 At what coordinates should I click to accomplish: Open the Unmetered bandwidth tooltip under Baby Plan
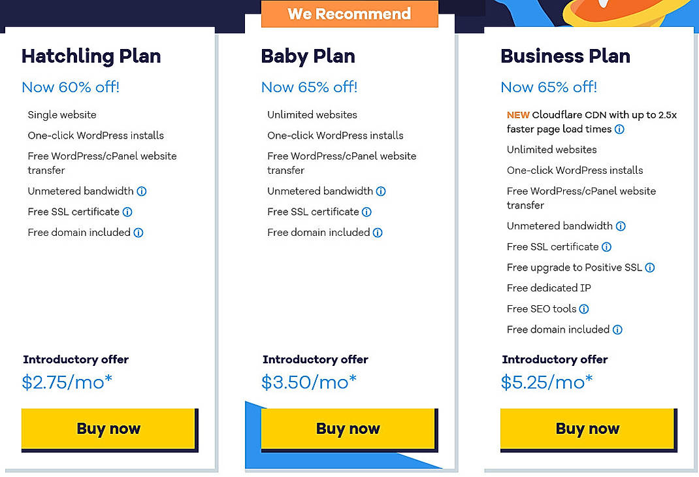[x=380, y=191]
